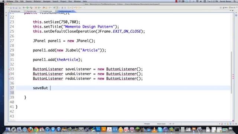The width and height of the screenshot is (238, 134).
Task: Open the calendar icon in the Dock
Action: tap(42, 130)
